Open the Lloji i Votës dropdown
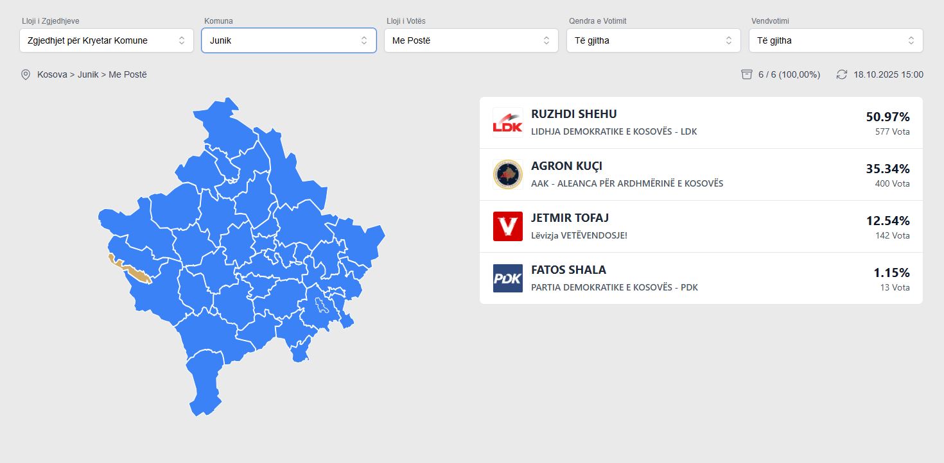Image resolution: width=944 pixels, height=463 pixels. pyautogui.click(x=471, y=40)
